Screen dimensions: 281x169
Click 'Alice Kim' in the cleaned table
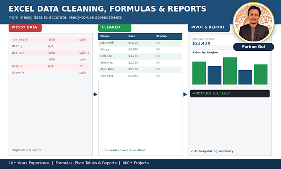click(107, 69)
